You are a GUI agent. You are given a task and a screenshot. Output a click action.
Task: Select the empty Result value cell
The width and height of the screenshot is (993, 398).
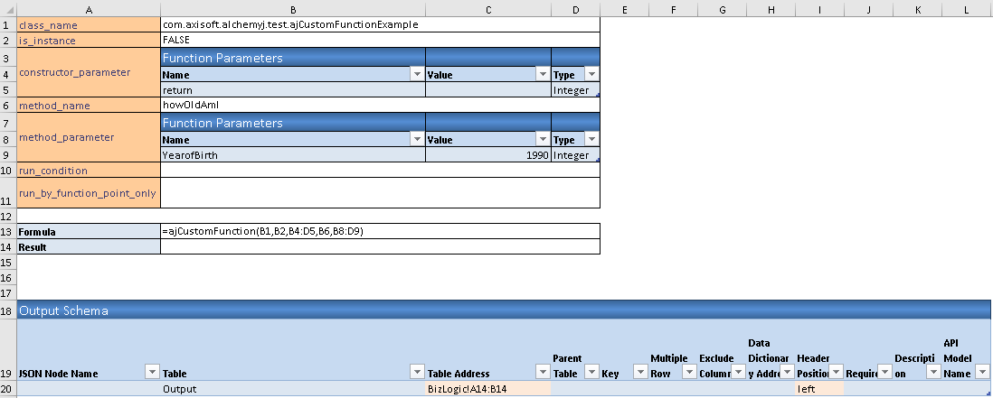pyautogui.click(x=380, y=246)
